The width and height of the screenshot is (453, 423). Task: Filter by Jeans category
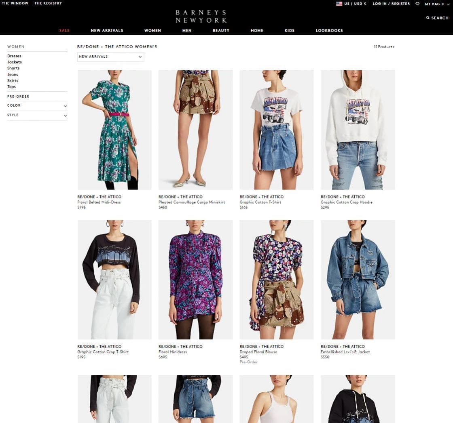coord(13,74)
